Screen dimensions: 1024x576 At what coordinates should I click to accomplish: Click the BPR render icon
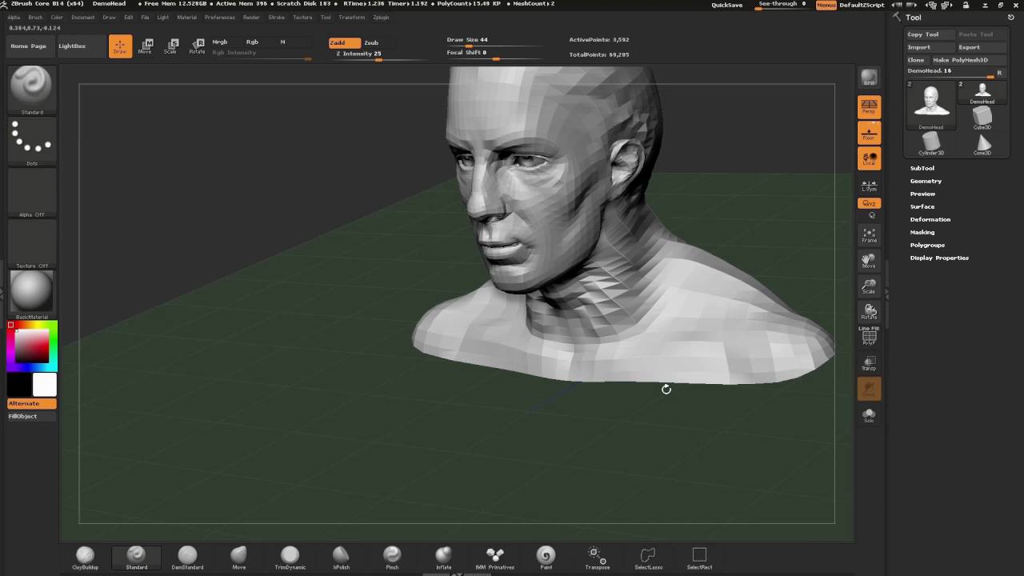[869, 78]
